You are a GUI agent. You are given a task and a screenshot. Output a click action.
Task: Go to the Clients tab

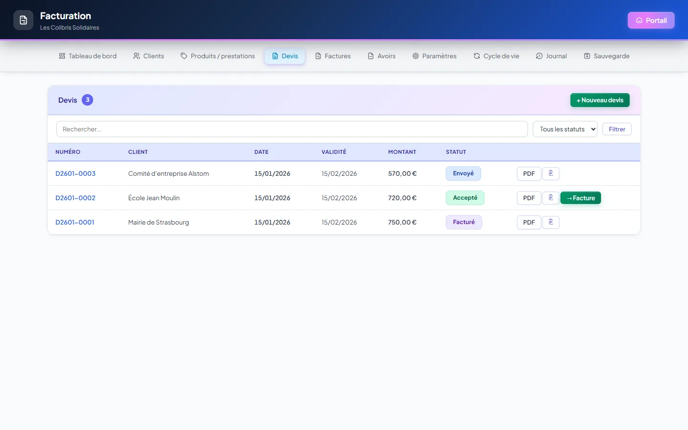(149, 56)
